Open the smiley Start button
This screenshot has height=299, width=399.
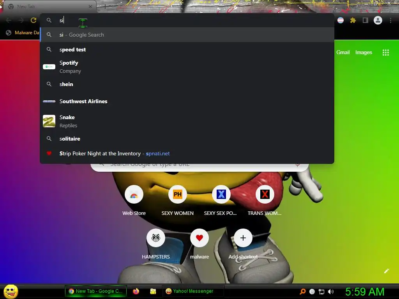click(x=11, y=291)
